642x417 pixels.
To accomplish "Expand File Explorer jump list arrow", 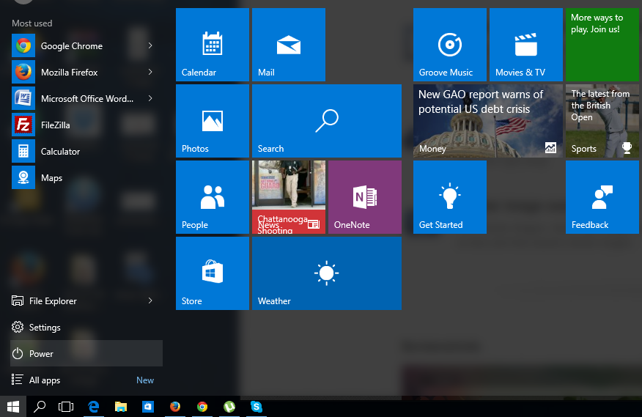I will 150,300.
